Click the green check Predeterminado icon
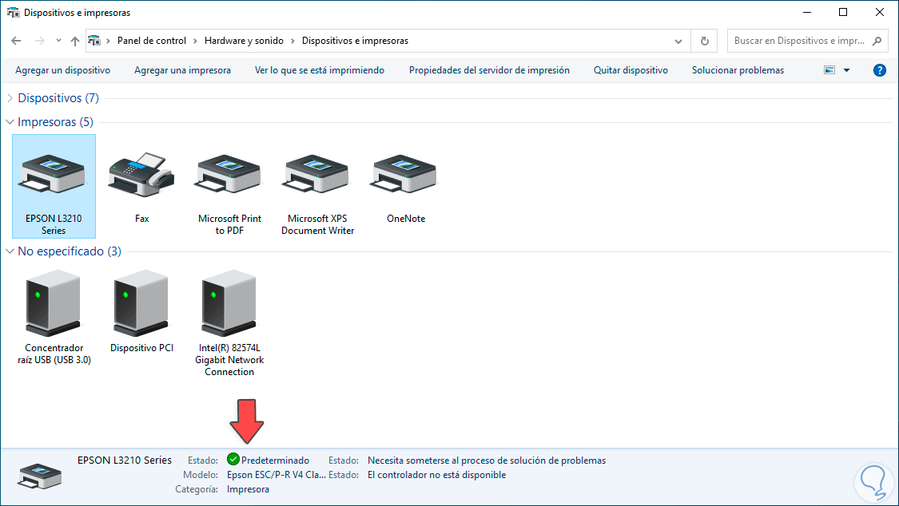Viewport: 899px width, 506px height. coord(233,459)
